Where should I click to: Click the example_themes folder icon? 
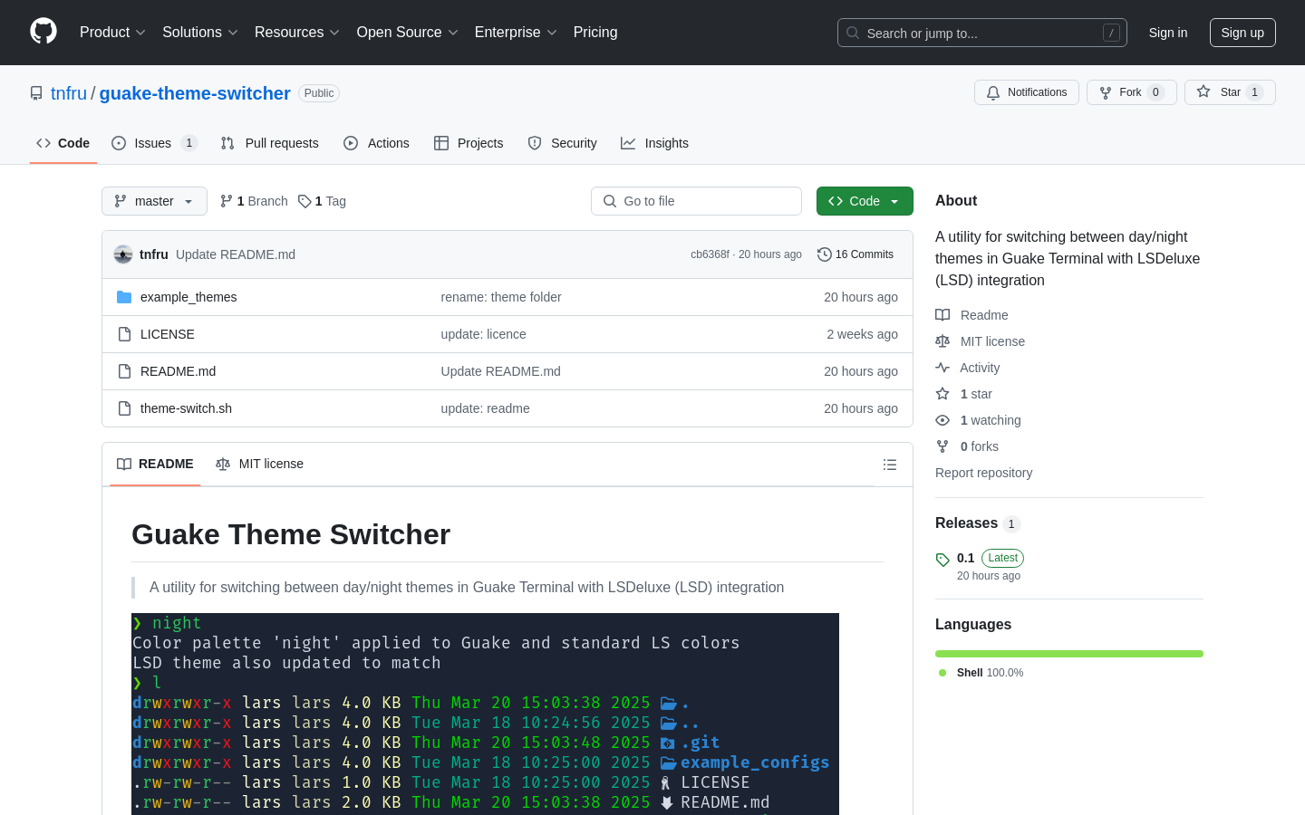(x=124, y=297)
